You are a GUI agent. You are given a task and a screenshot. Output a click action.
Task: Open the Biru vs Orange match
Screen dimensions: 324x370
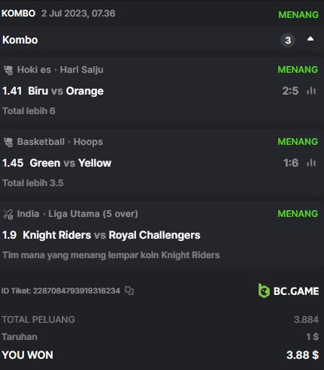(x=65, y=91)
